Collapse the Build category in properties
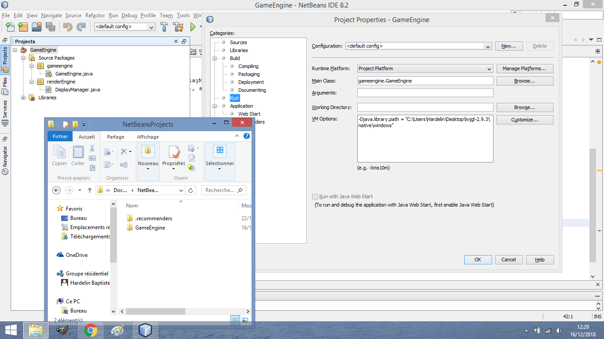 click(215, 58)
